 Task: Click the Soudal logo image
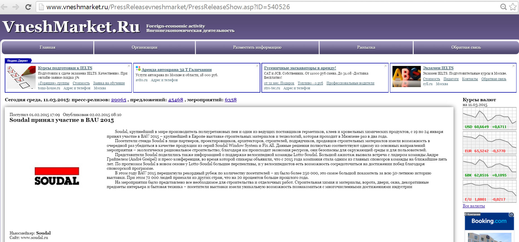57,176
